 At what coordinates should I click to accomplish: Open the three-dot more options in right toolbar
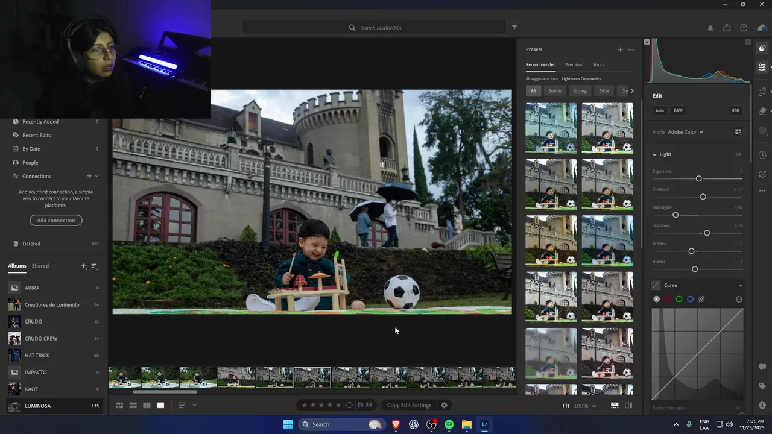tap(762, 190)
